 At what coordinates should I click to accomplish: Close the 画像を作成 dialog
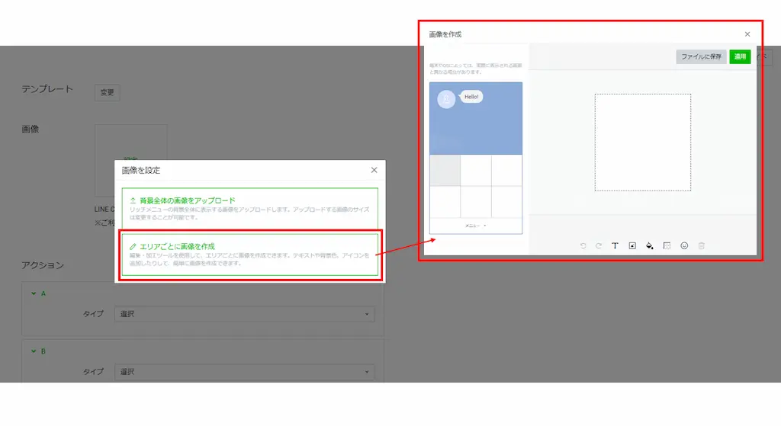click(x=747, y=34)
